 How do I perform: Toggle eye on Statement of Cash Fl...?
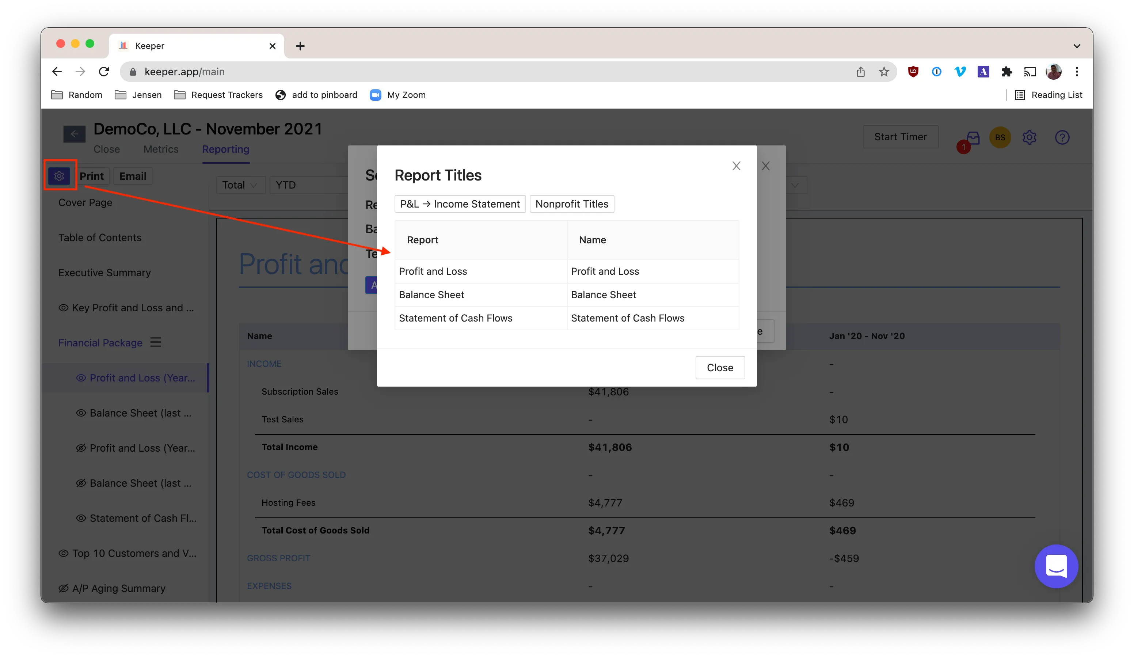coord(80,519)
